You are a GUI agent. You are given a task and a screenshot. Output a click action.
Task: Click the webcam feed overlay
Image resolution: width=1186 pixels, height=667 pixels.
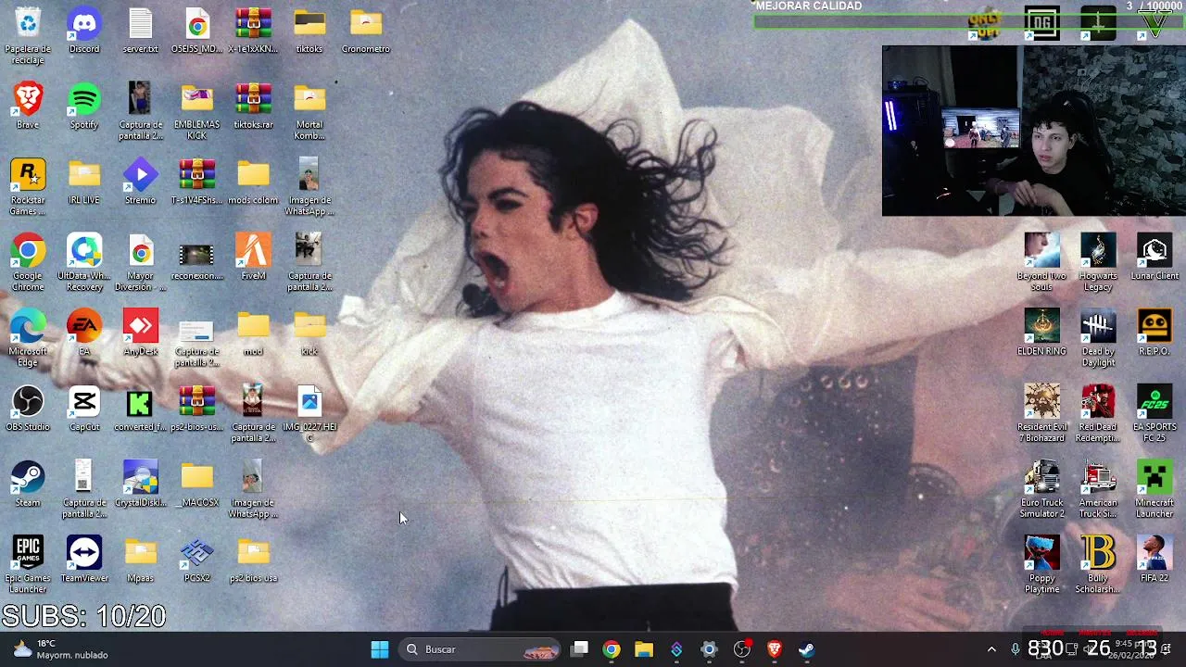1033,131
